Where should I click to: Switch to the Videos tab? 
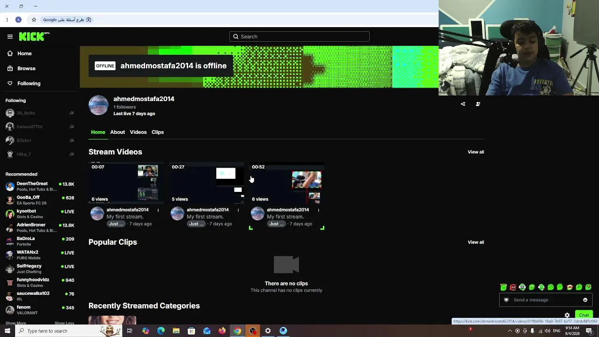(138, 132)
